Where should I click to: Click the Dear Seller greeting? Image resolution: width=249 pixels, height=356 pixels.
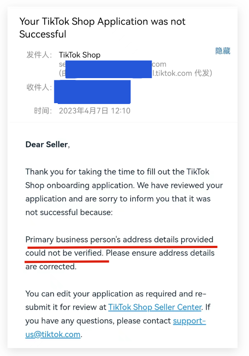point(47,144)
